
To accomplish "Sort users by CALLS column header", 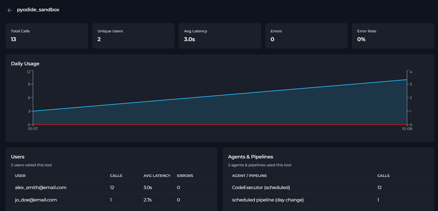I will click(116, 176).
